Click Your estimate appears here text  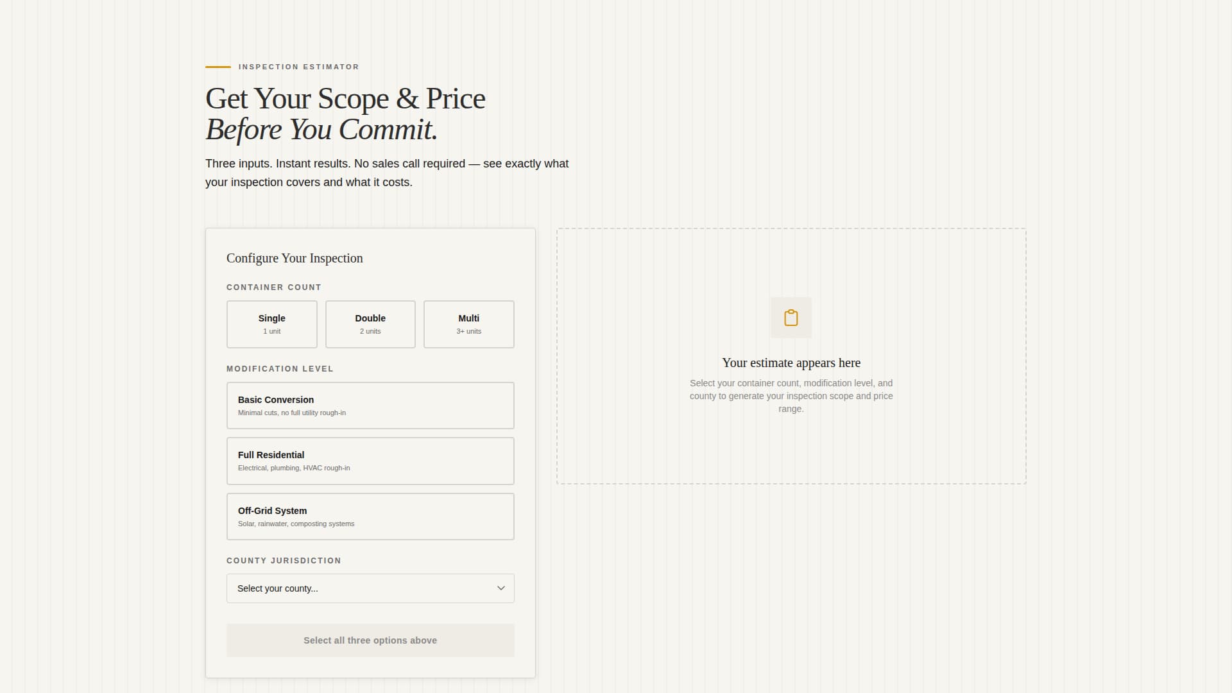point(791,363)
